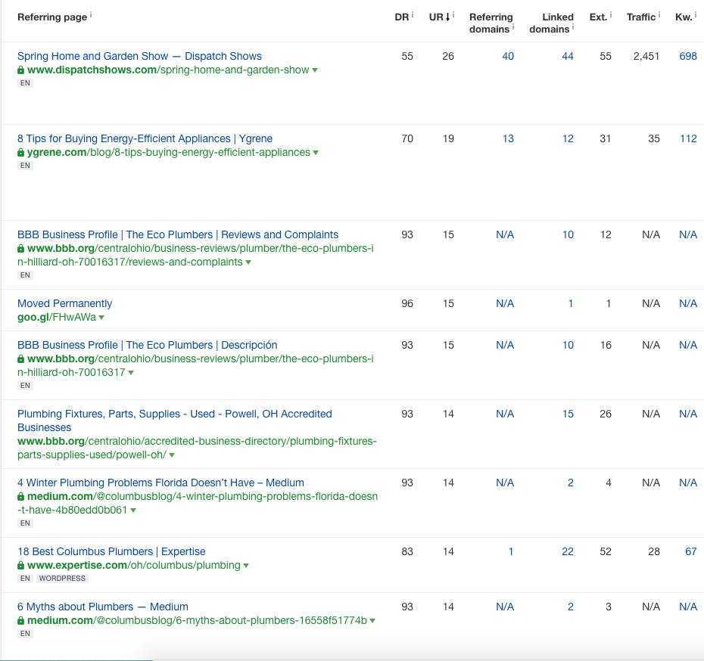Click keywords value 112
The width and height of the screenshot is (704, 661).
688,138
